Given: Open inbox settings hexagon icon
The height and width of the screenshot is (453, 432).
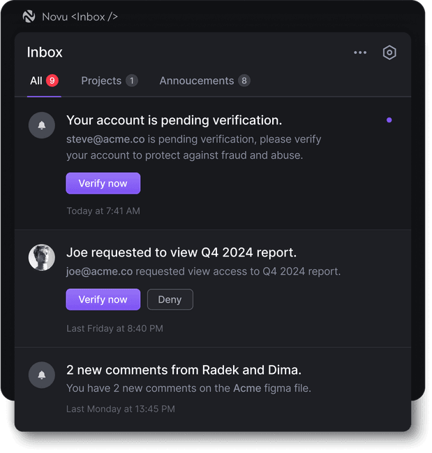Looking at the screenshot, I should click(389, 52).
